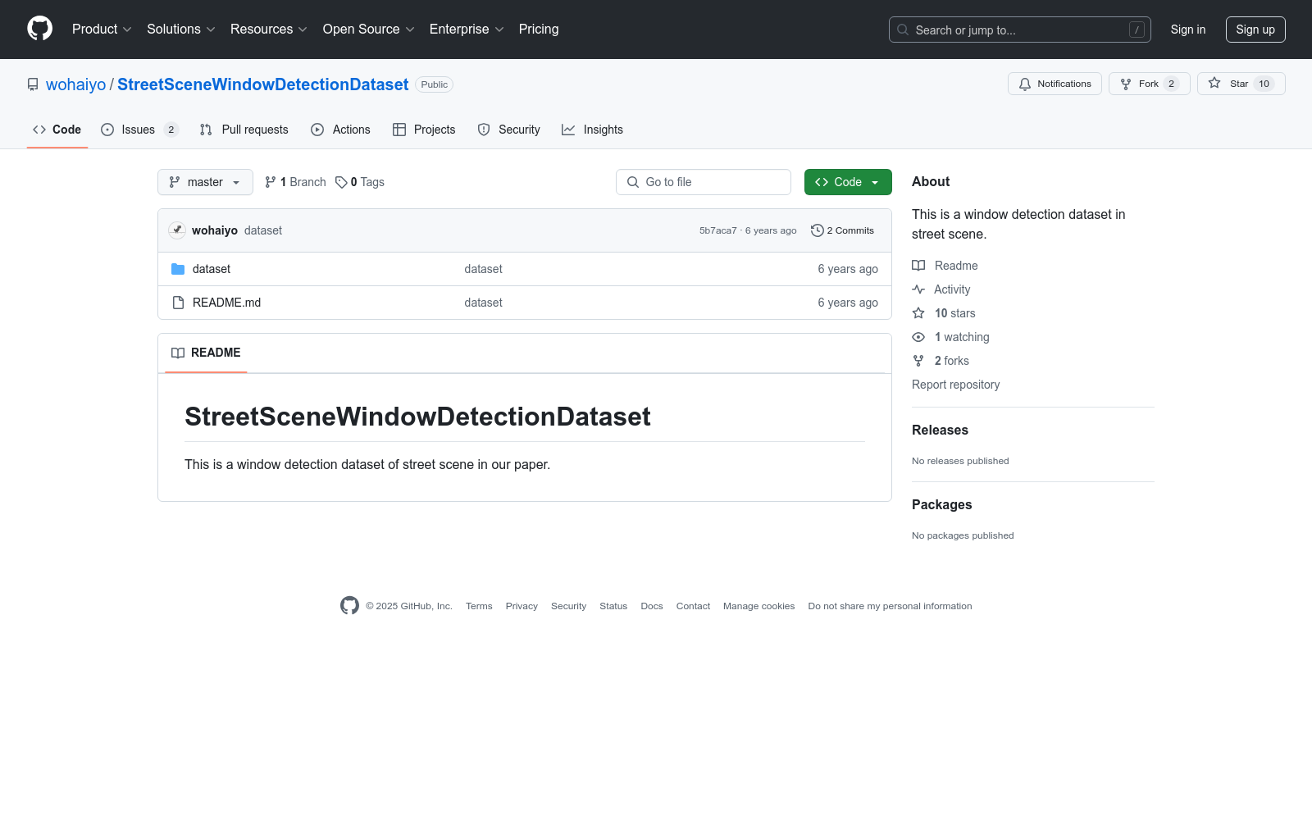Switch to the Pull requests tab
Screen dimensions: 1312x820
[x=244, y=130]
